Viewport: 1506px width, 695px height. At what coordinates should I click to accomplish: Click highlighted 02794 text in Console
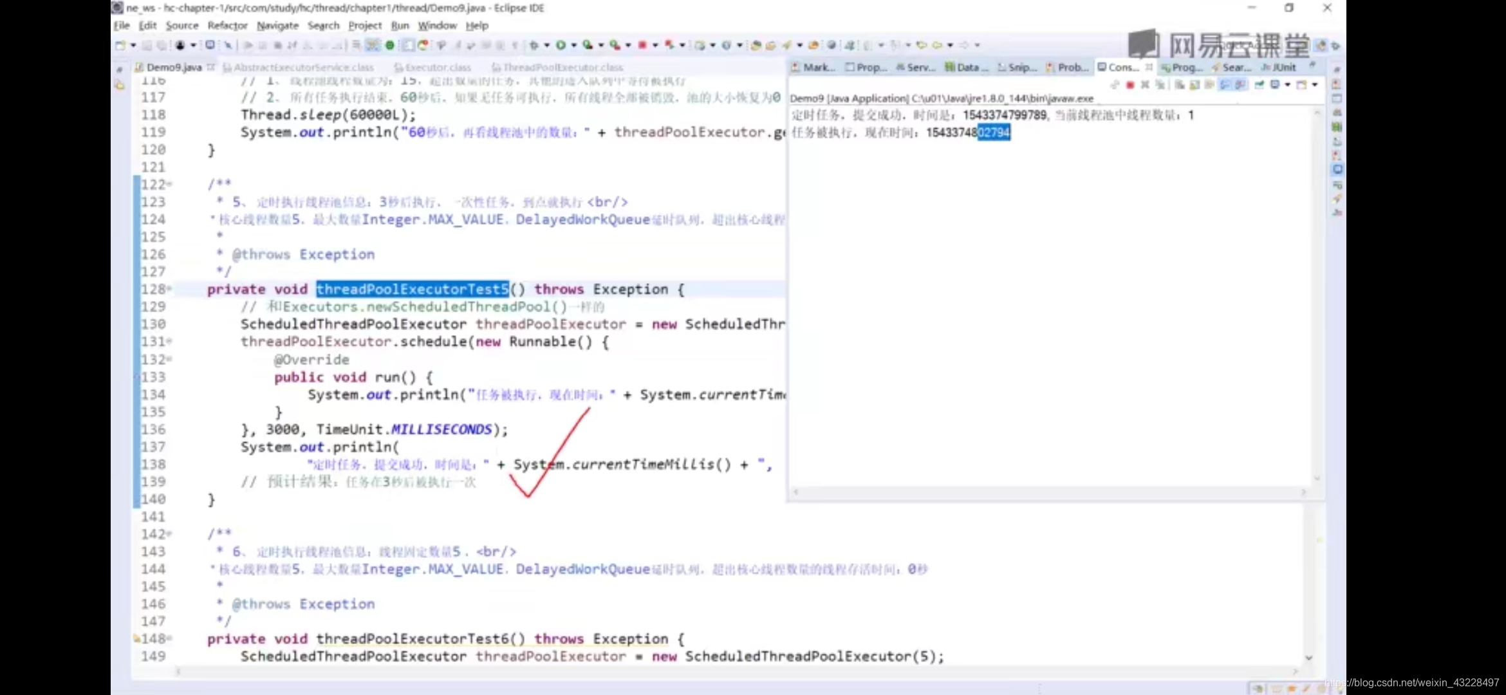tap(994, 133)
